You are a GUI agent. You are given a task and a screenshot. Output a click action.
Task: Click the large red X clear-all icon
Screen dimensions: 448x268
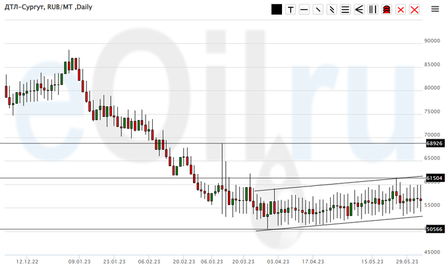(x=414, y=10)
